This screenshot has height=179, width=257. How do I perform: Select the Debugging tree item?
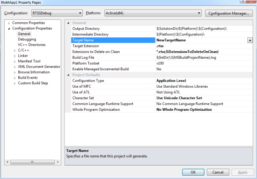27,39
